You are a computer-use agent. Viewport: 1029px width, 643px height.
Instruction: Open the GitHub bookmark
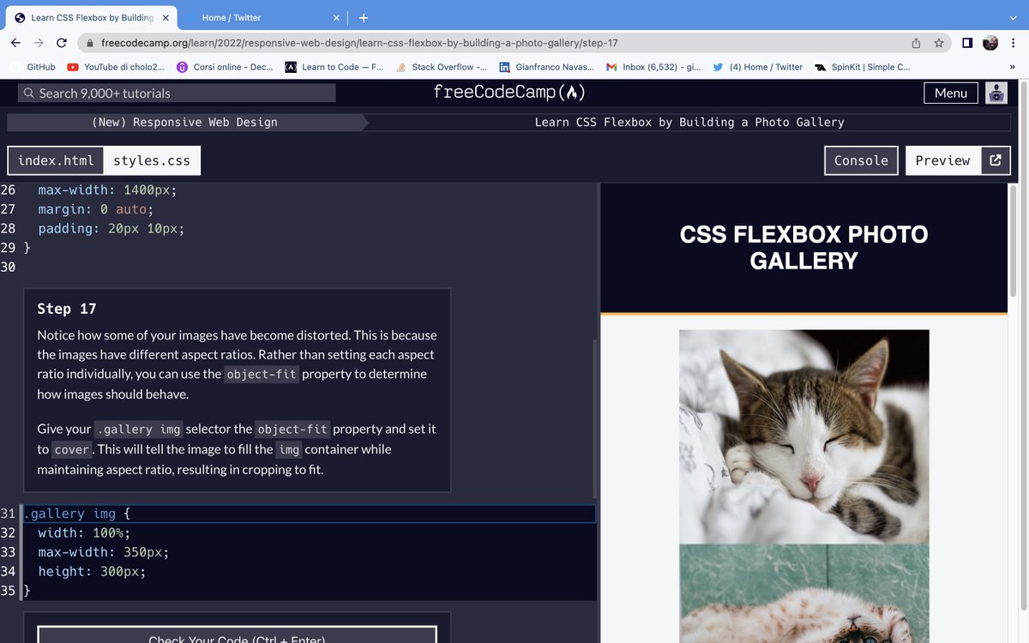[x=33, y=67]
